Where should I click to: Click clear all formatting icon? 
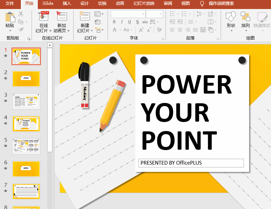click(x=159, y=30)
